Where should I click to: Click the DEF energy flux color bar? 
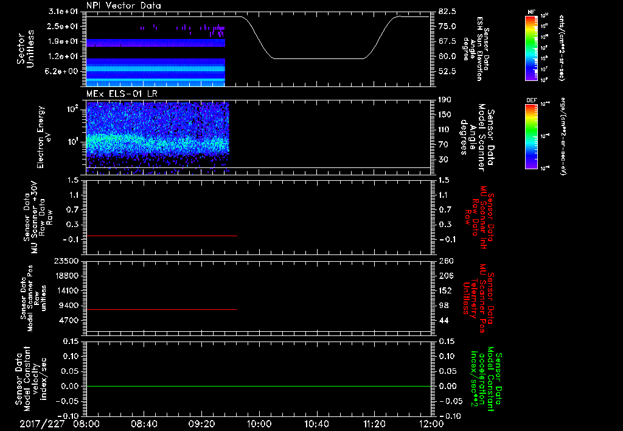[x=531, y=136]
